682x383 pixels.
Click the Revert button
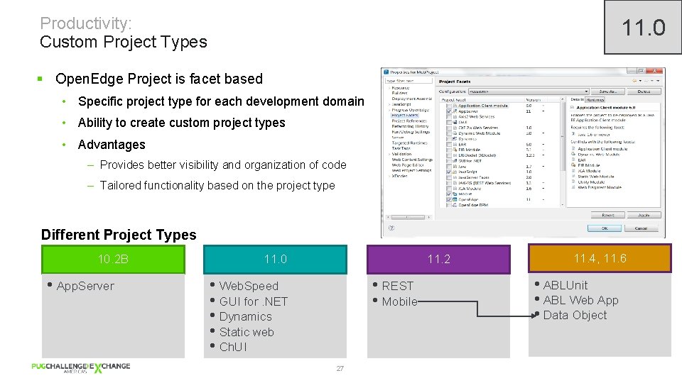607,216
